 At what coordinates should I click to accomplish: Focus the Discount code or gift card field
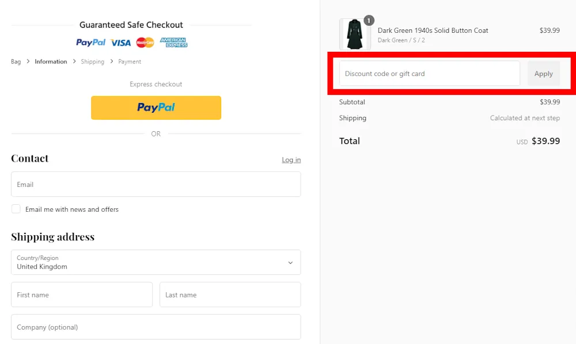[429, 74]
